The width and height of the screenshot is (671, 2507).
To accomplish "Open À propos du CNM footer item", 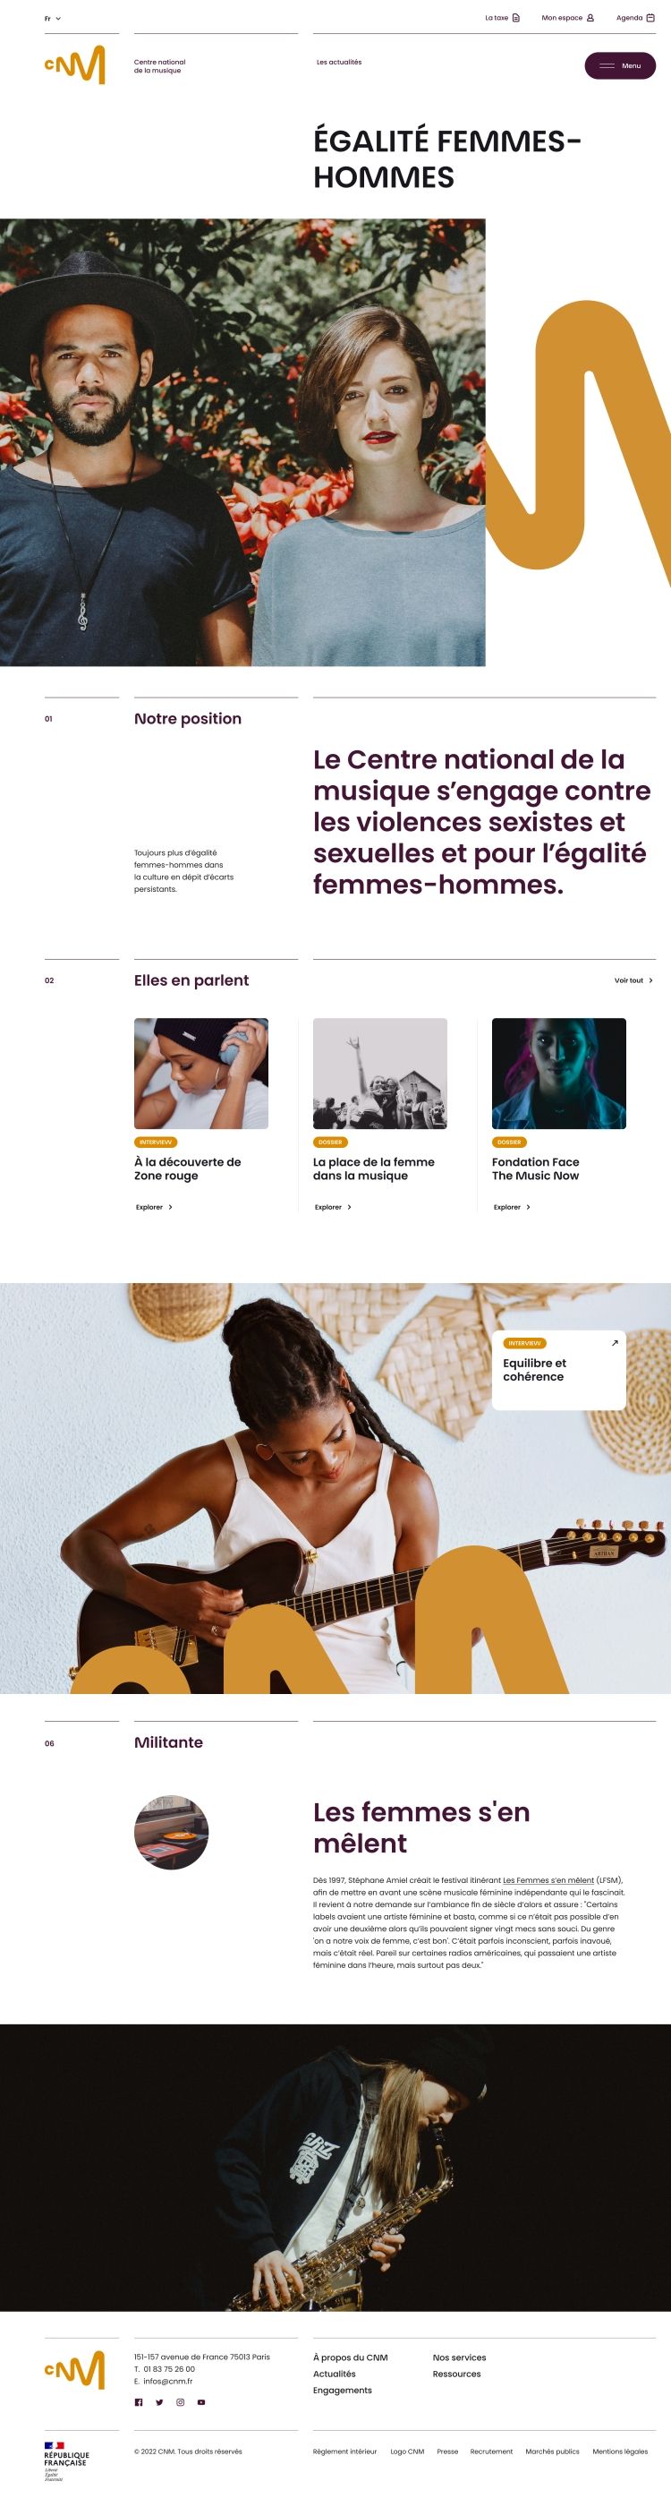I will tap(350, 2357).
